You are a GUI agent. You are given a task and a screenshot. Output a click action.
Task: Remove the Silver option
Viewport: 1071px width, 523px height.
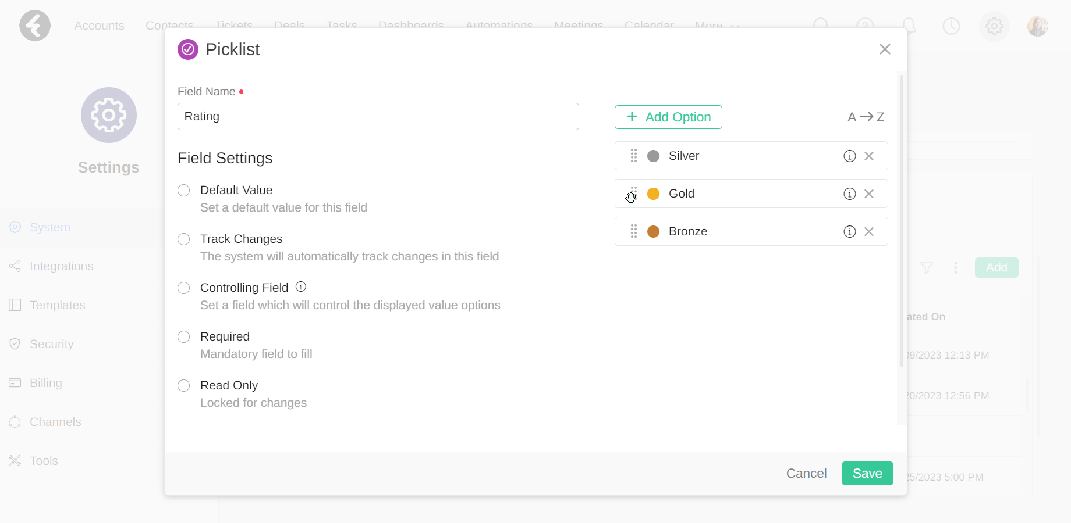click(x=869, y=156)
